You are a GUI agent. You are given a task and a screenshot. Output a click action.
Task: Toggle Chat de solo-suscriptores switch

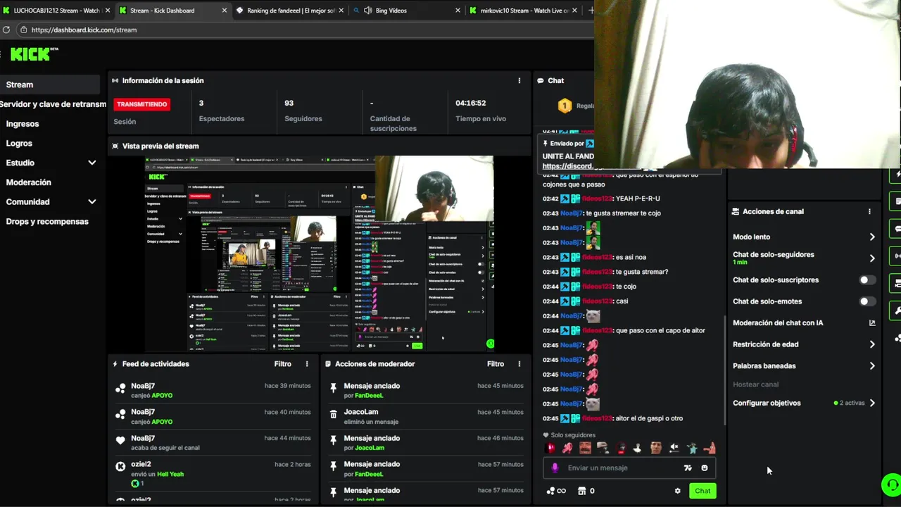867,280
